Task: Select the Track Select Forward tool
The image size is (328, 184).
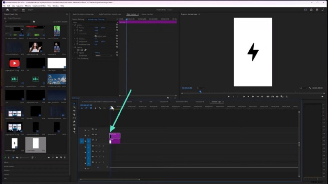Action: [x=74, y=107]
